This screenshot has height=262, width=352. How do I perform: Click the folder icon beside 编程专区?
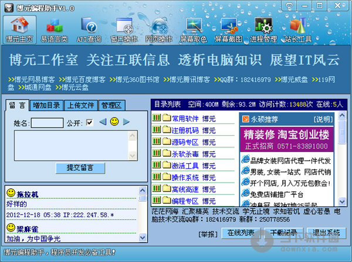[167, 200]
